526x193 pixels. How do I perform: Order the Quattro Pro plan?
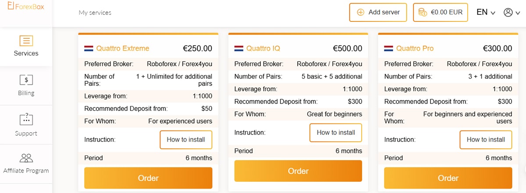448,178
